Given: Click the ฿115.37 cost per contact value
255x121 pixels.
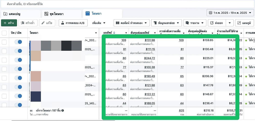Looking at the screenshot, I should click(208, 67).
